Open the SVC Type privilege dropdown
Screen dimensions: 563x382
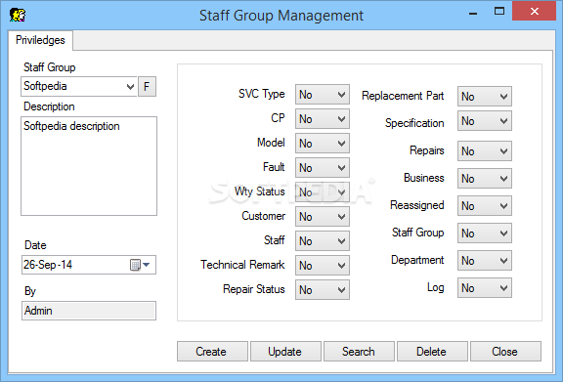(323, 95)
